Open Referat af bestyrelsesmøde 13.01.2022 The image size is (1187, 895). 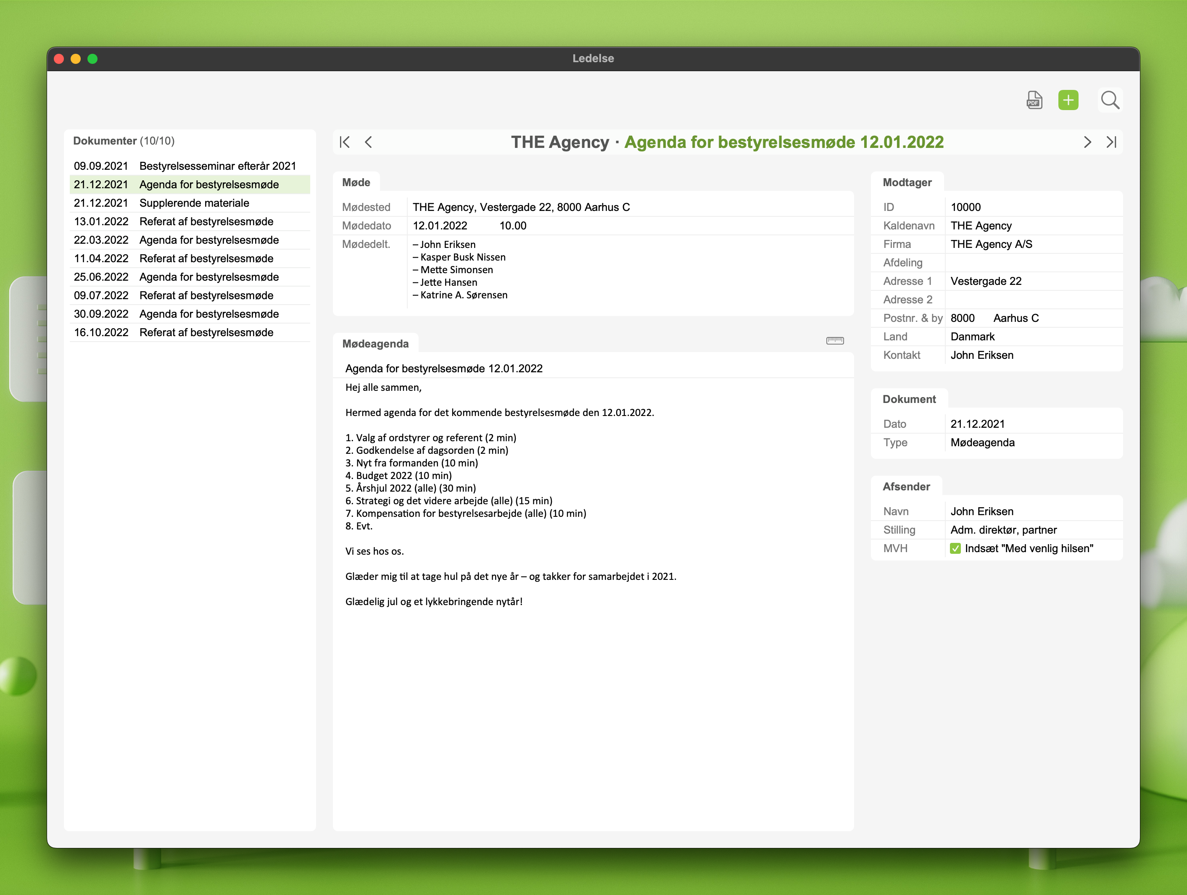point(206,221)
